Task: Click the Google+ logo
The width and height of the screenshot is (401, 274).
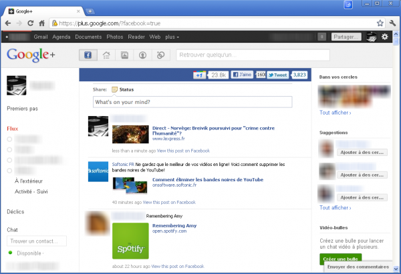Action: (31, 55)
